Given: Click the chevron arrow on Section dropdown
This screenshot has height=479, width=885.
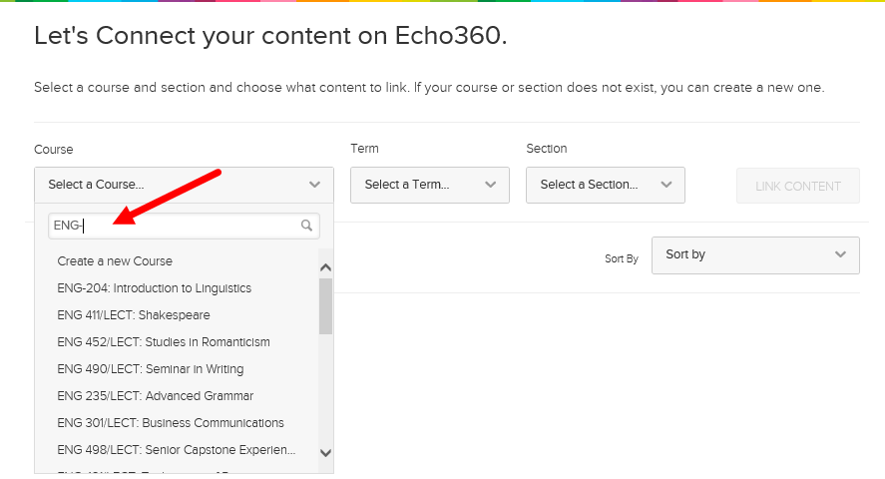Looking at the screenshot, I should [665, 185].
